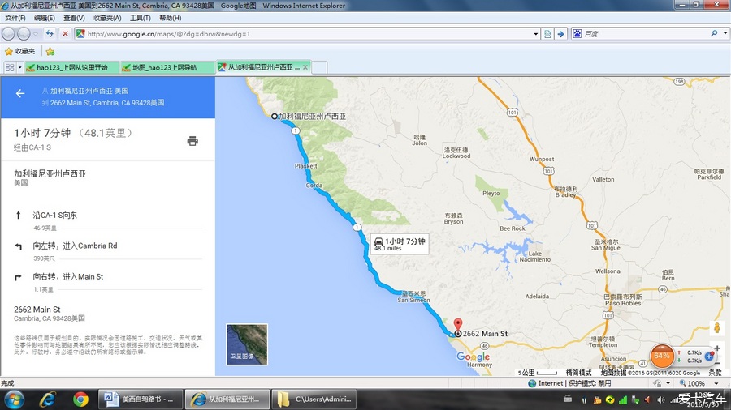
Task: Toggle compatibility view icon
Action: [x=547, y=34]
